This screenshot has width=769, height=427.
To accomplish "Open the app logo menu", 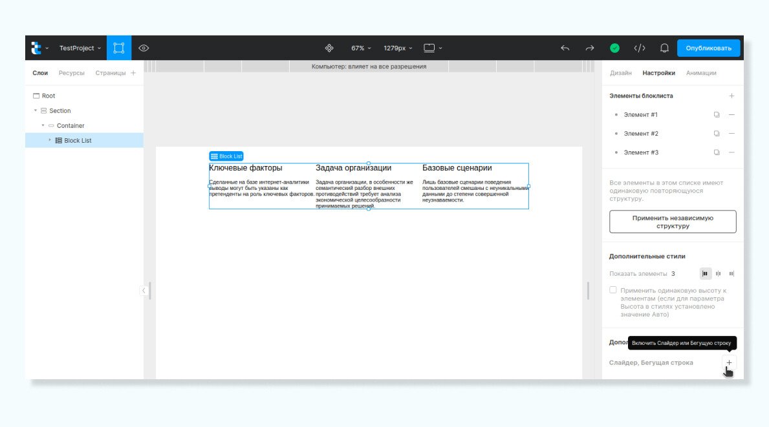I will 39,48.
